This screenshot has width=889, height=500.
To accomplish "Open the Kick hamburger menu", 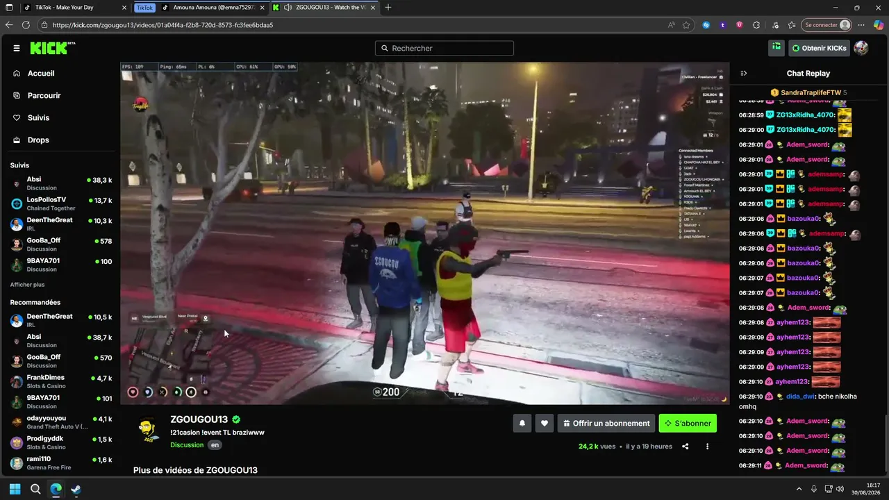I will (17, 48).
